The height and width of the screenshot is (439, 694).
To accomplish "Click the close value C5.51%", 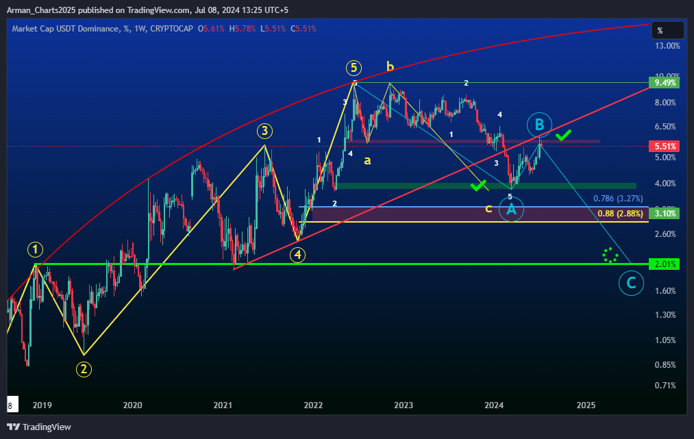I will 303,29.
